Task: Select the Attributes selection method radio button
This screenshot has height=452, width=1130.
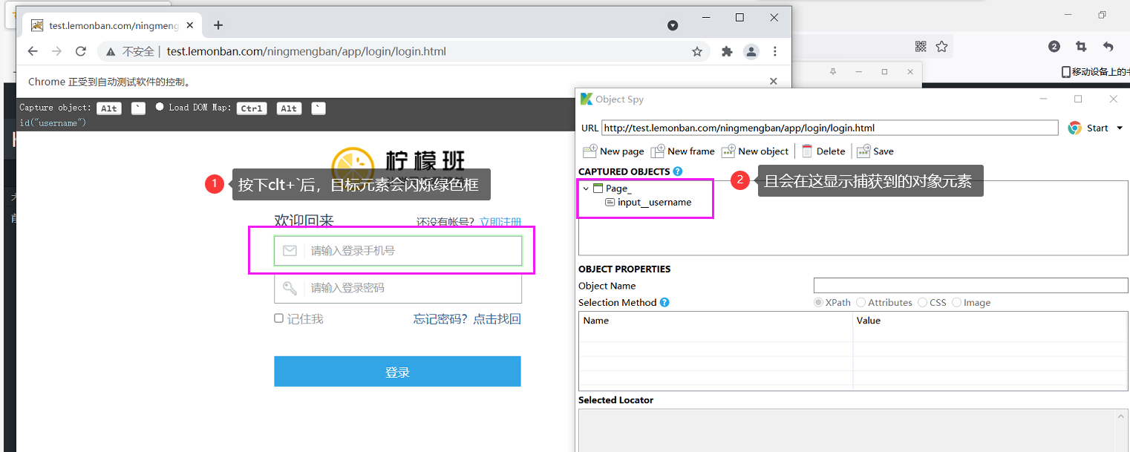Action: [860, 302]
